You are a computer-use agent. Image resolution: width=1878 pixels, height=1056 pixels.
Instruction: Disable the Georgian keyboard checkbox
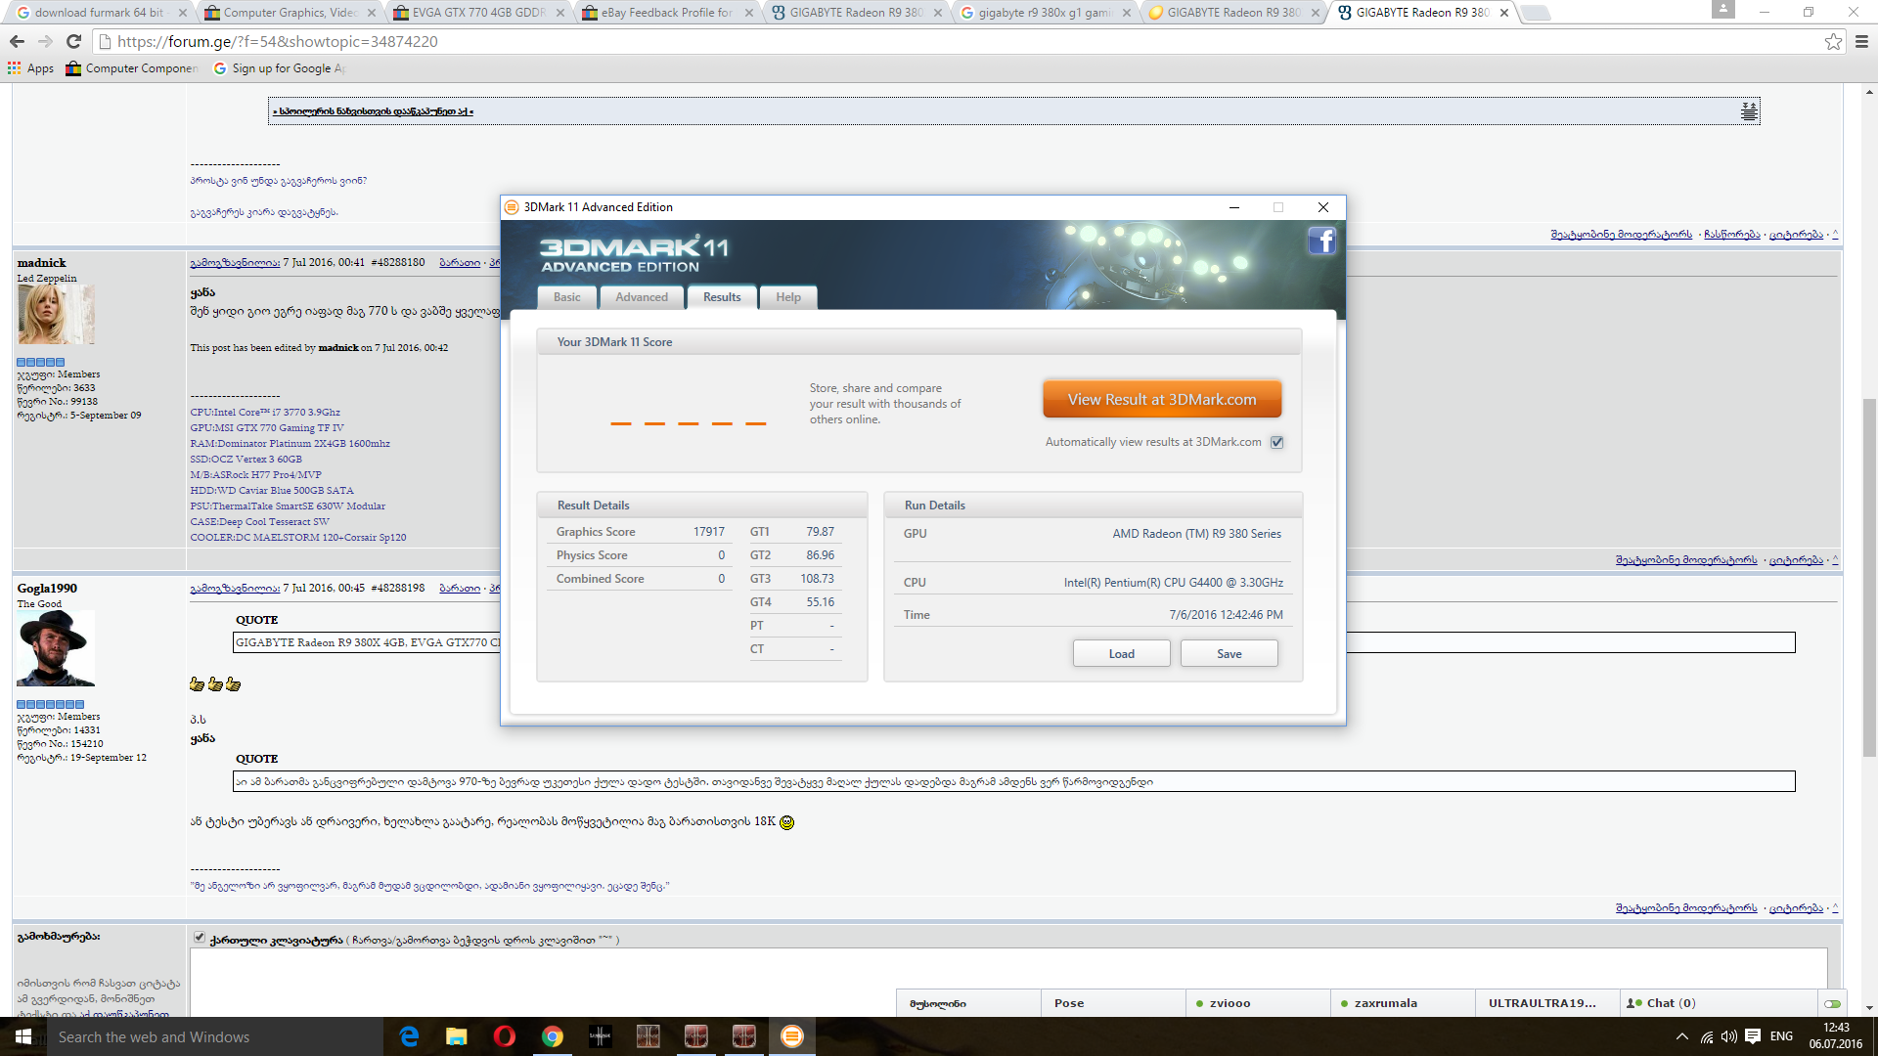[x=200, y=938]
